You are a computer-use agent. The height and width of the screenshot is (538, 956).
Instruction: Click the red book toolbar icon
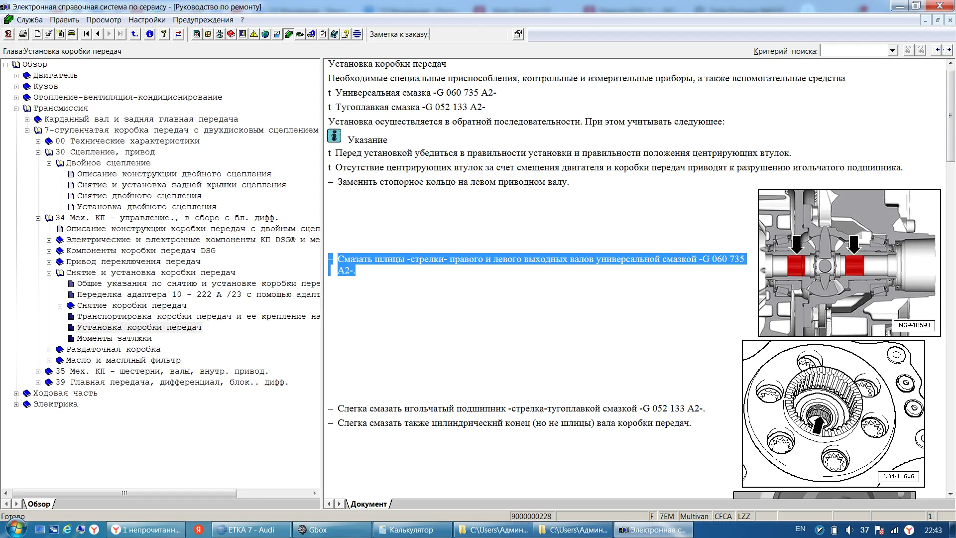(231, 34)
